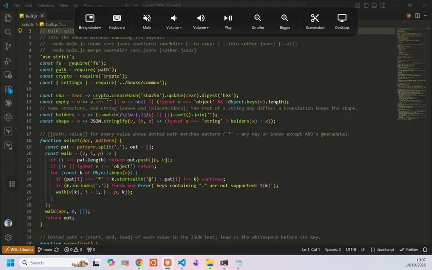The width and height of the screenshot is (432, 270).
Task: Open the Manage gear icon
Action: pyautogui.click(x=8, y=237)
